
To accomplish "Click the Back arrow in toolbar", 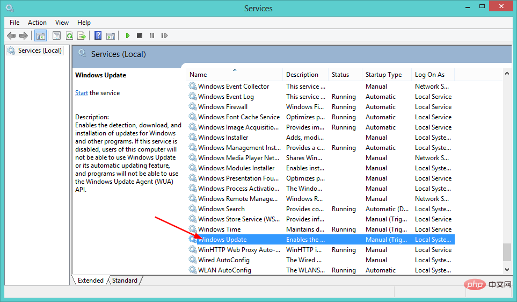I will [x=11, y=36].
